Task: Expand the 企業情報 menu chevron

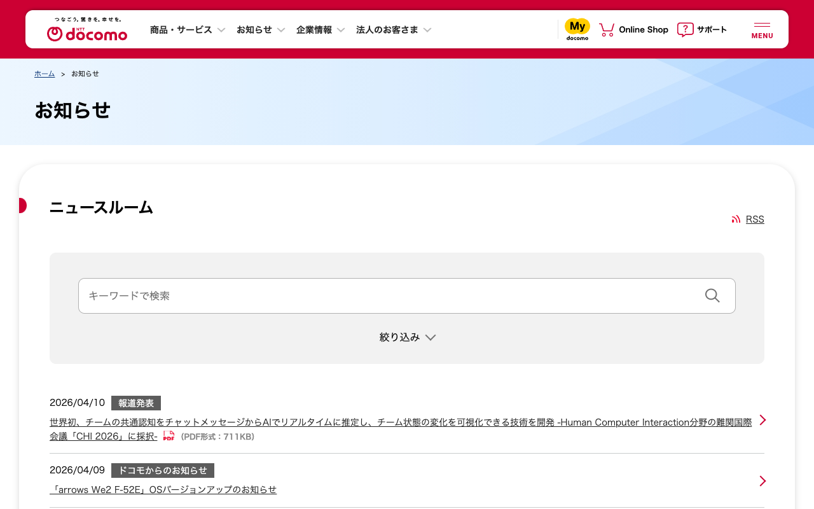Action: pos(341,30)
